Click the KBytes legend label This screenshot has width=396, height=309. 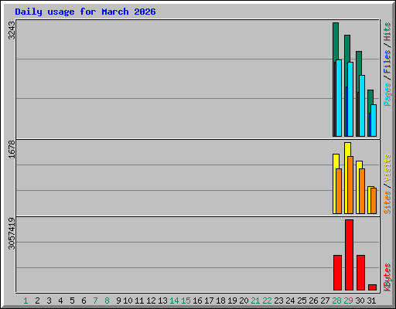(387, 277)
